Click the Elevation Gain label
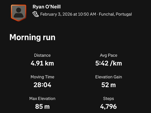 point(108,77)
